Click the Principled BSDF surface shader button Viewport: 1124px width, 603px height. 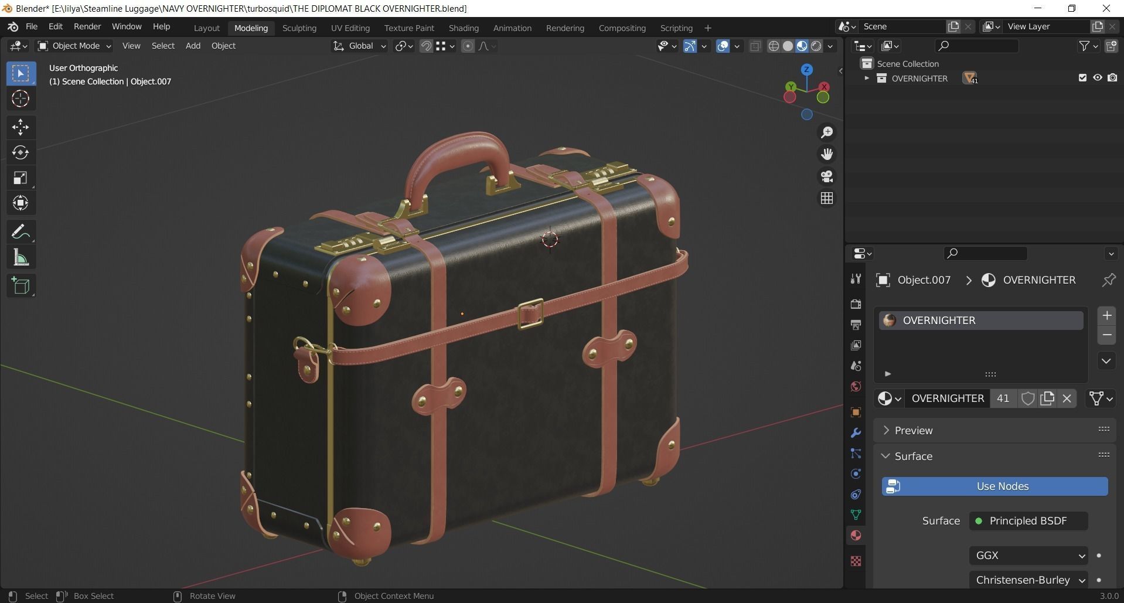tap(1028, 521)
